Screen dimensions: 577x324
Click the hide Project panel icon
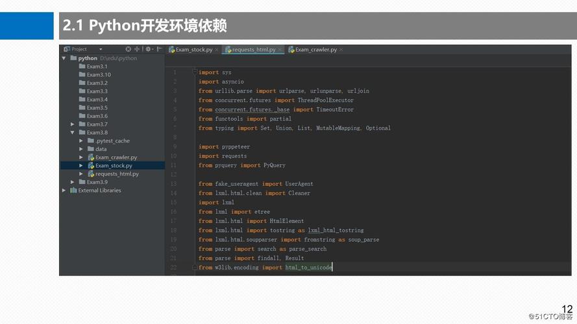tap(158, 49)
